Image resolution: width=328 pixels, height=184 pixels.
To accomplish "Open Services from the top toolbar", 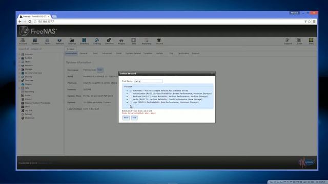I will [x=109, y=41].
